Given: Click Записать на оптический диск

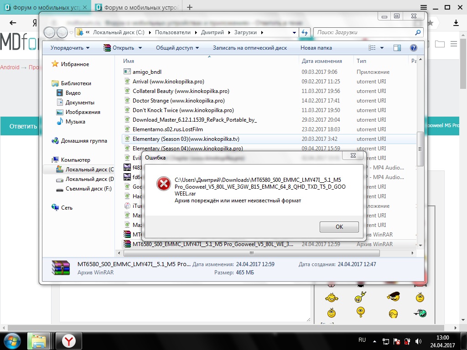Looking at the screenshot, I should 250,48.
